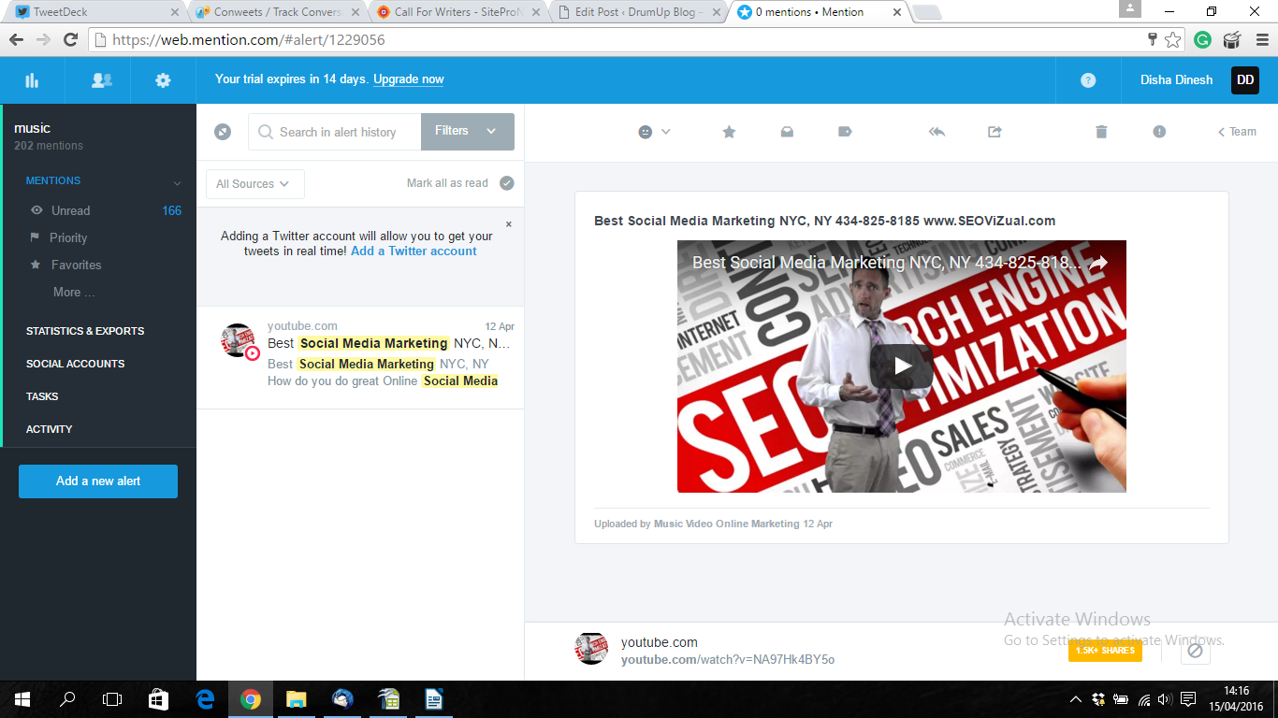Click Add a Twitter account link
Screen dimensions: 1278x718
tap(414, 251)
